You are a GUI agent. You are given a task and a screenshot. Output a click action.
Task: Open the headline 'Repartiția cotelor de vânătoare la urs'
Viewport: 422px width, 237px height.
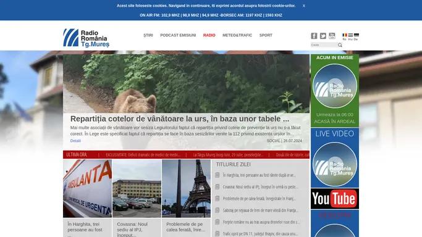pyautogui.click(x=180, y=118)
